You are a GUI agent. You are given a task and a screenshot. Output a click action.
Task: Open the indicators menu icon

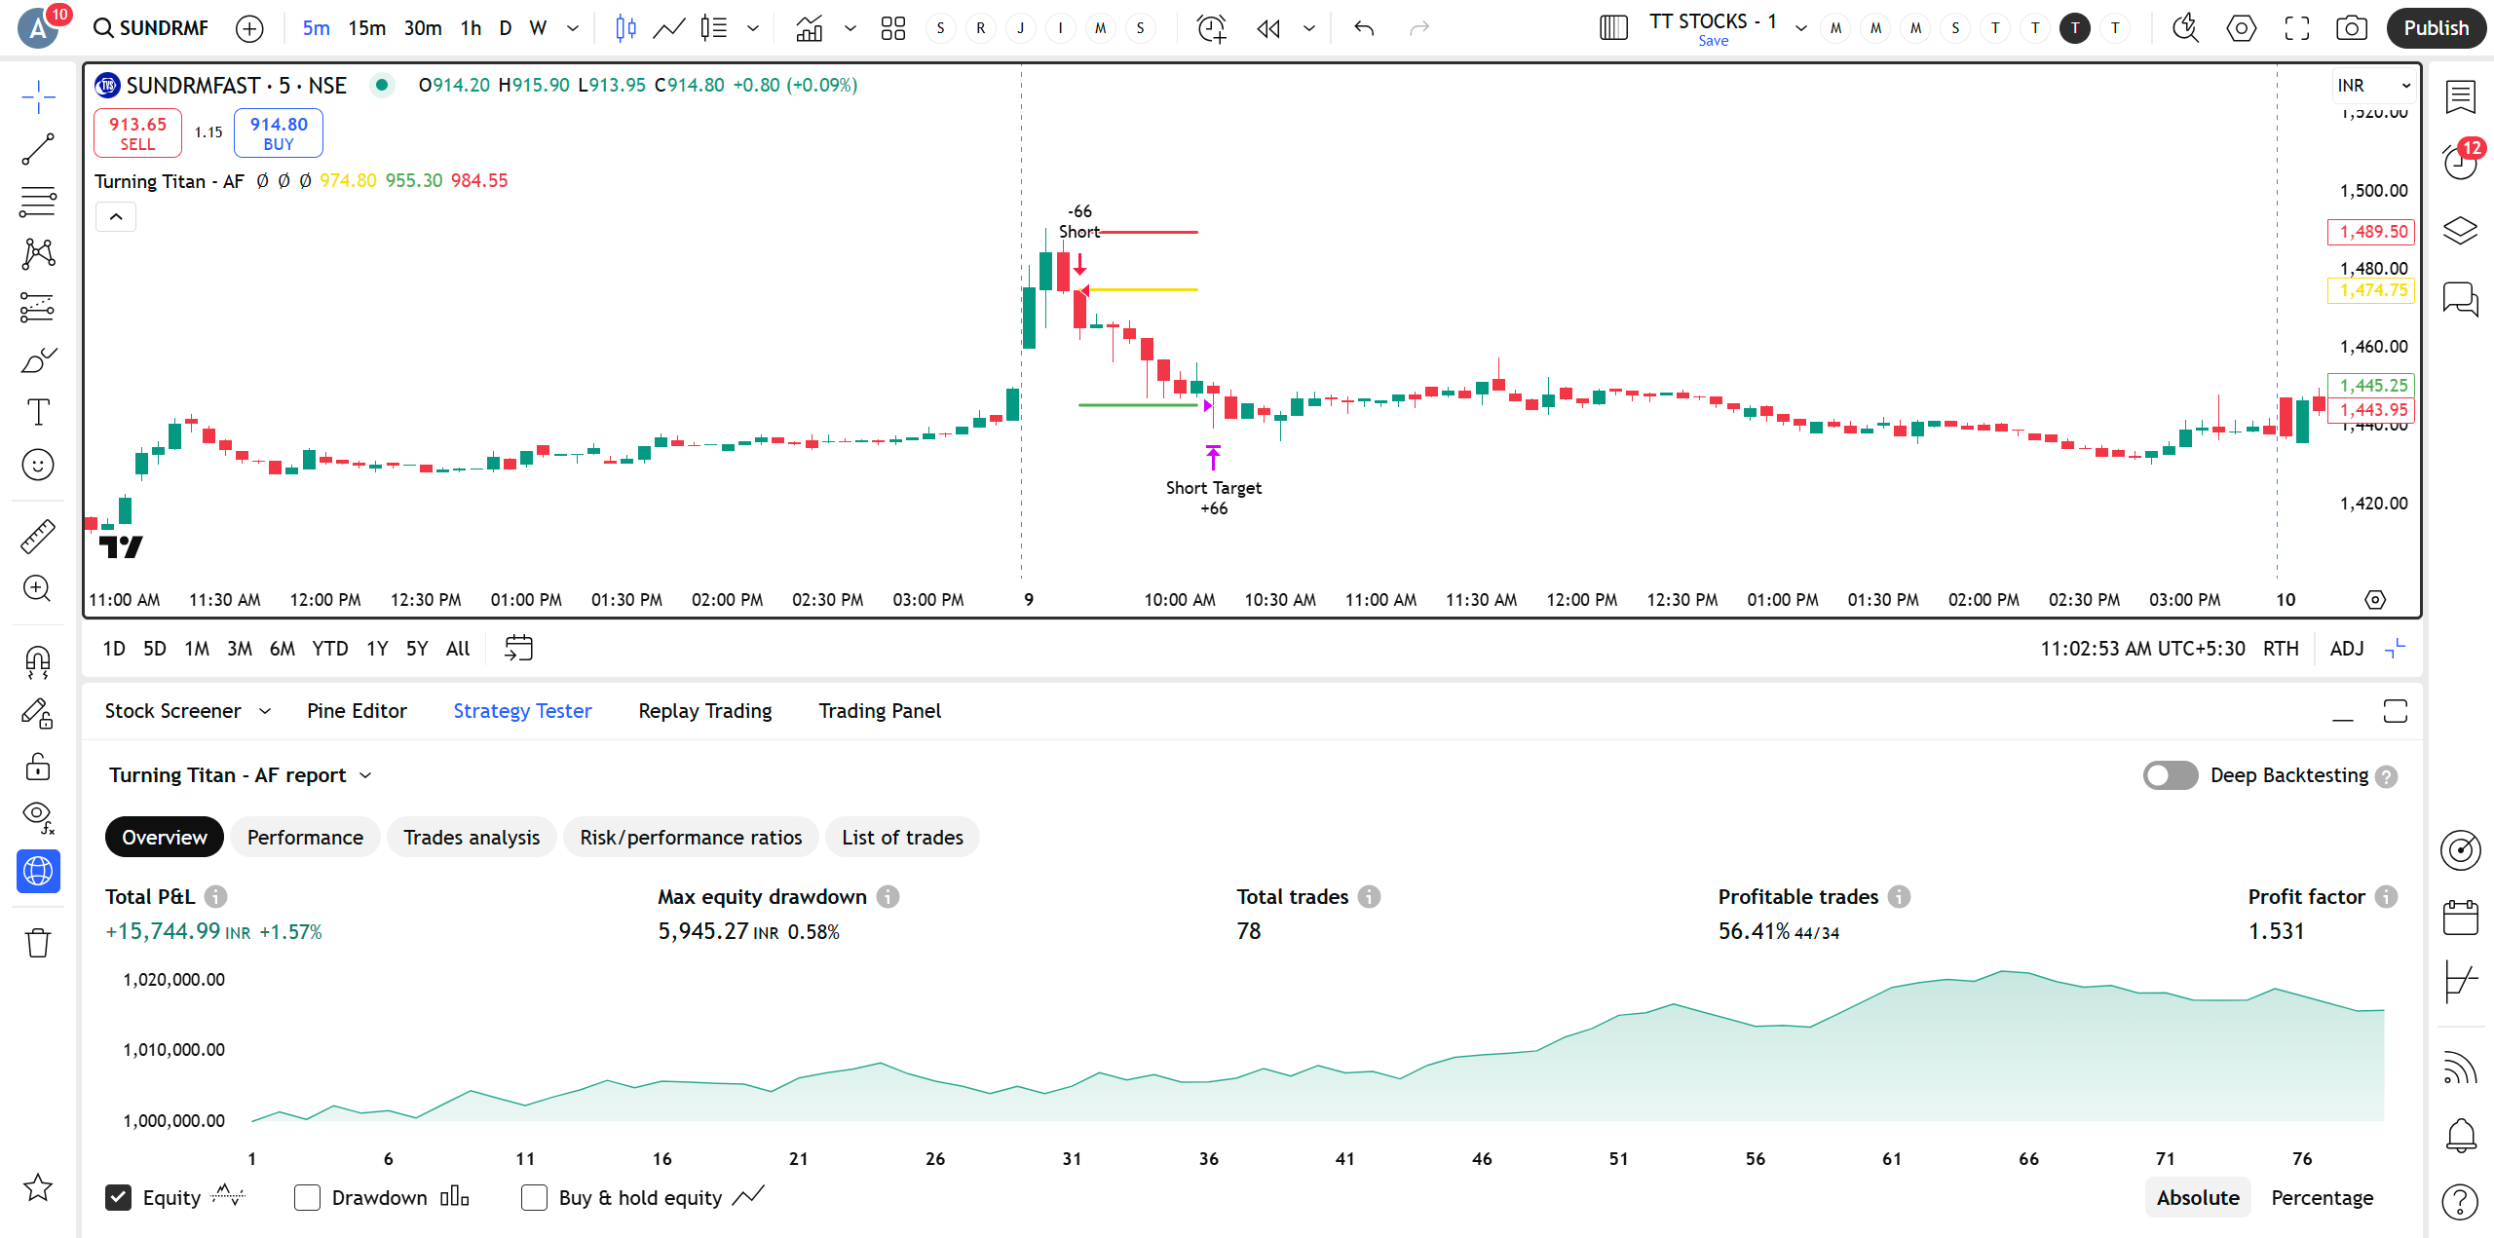tap(809, 28)
